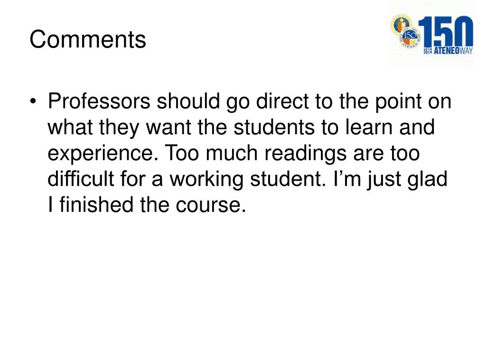
Task: Click the word difficult
Action: (81, 179)
